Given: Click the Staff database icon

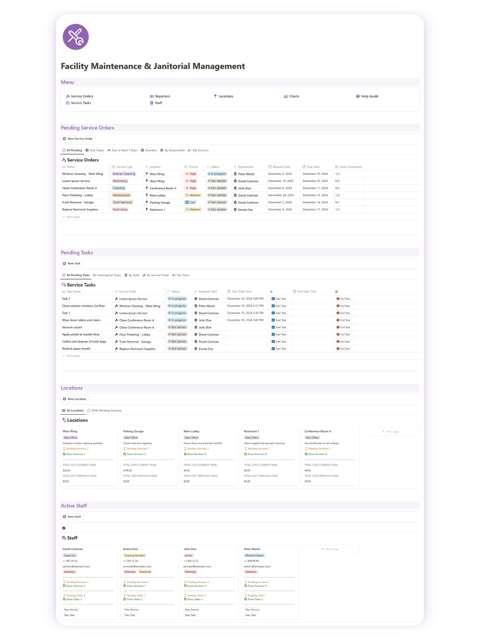Looking at the screenshot, I should (64, 538).
